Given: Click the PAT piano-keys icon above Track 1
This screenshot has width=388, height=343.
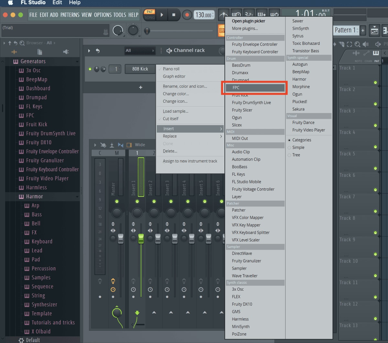Looking at the screenshot, I should 376,53.
